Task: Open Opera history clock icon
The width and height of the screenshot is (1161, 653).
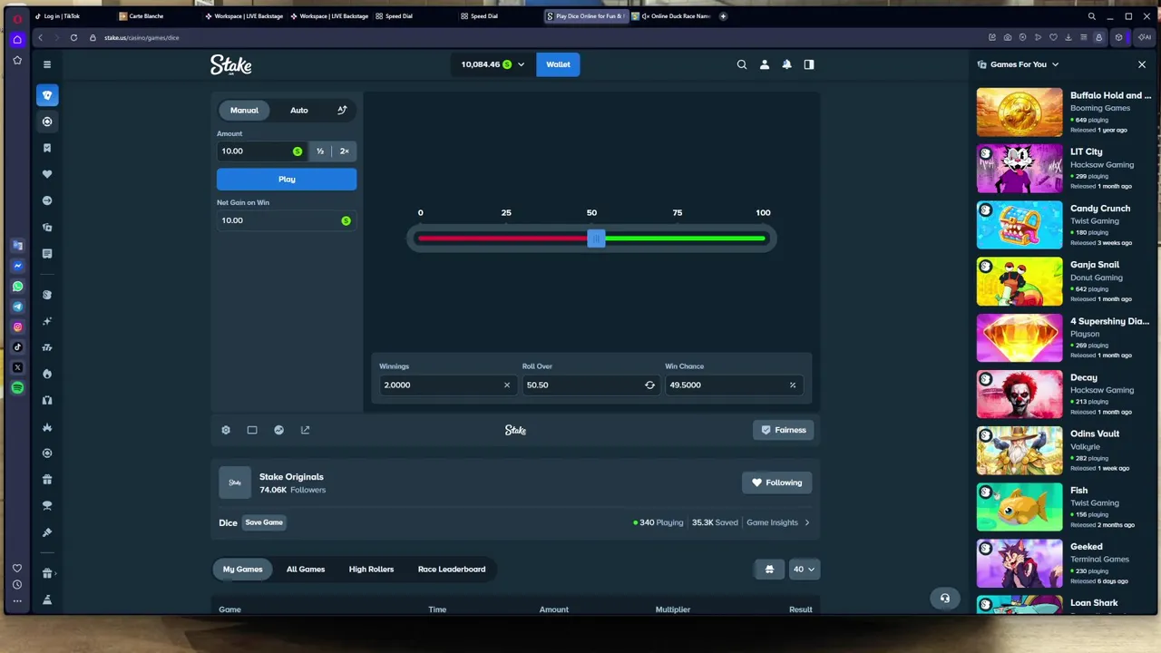Action: click(17, 585)
